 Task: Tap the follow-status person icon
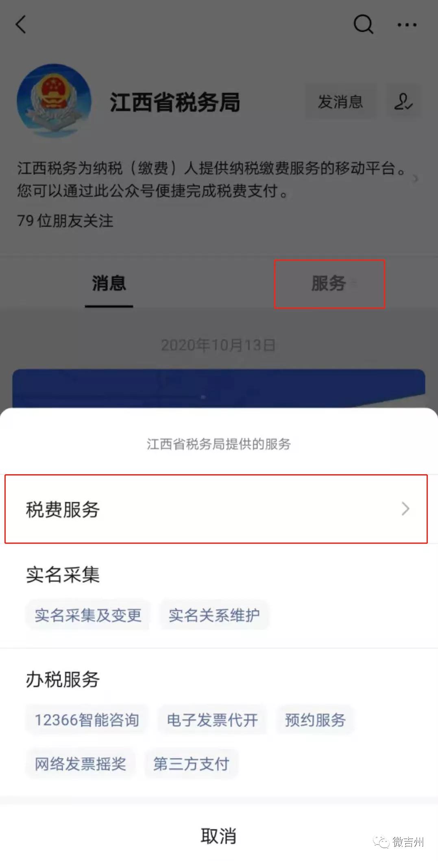[x=403, y=102]
